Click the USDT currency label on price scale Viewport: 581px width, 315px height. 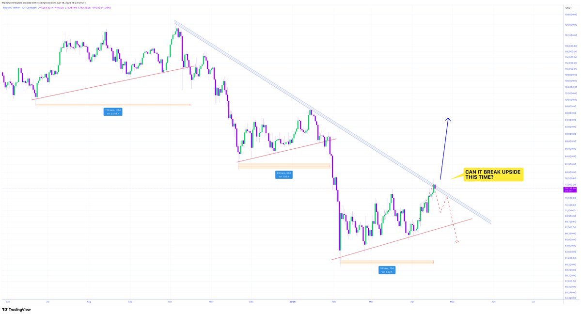point(568,8)
